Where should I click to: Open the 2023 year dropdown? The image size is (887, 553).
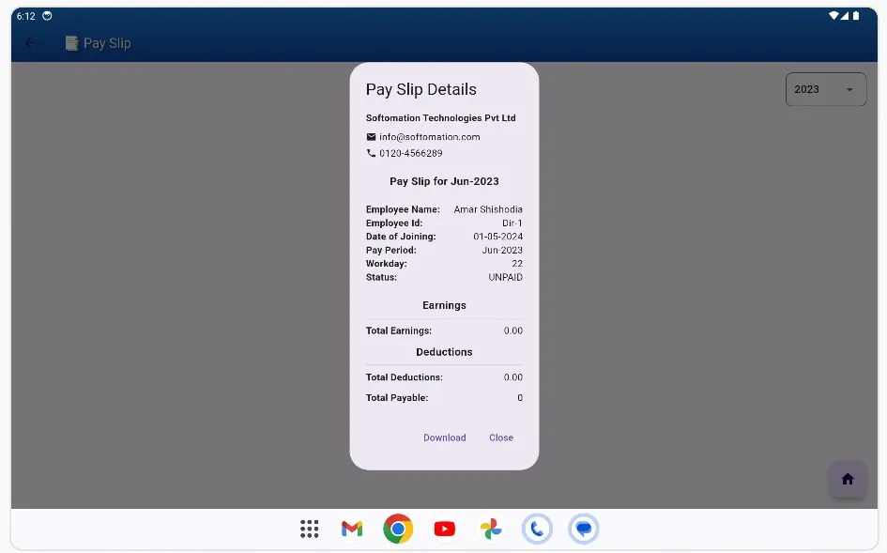point(826,89)
